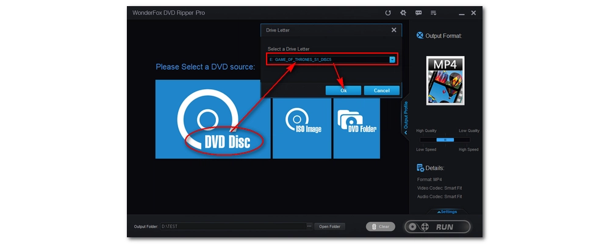
Task: Click the Output Format reel icon
Action: [420, 35]
